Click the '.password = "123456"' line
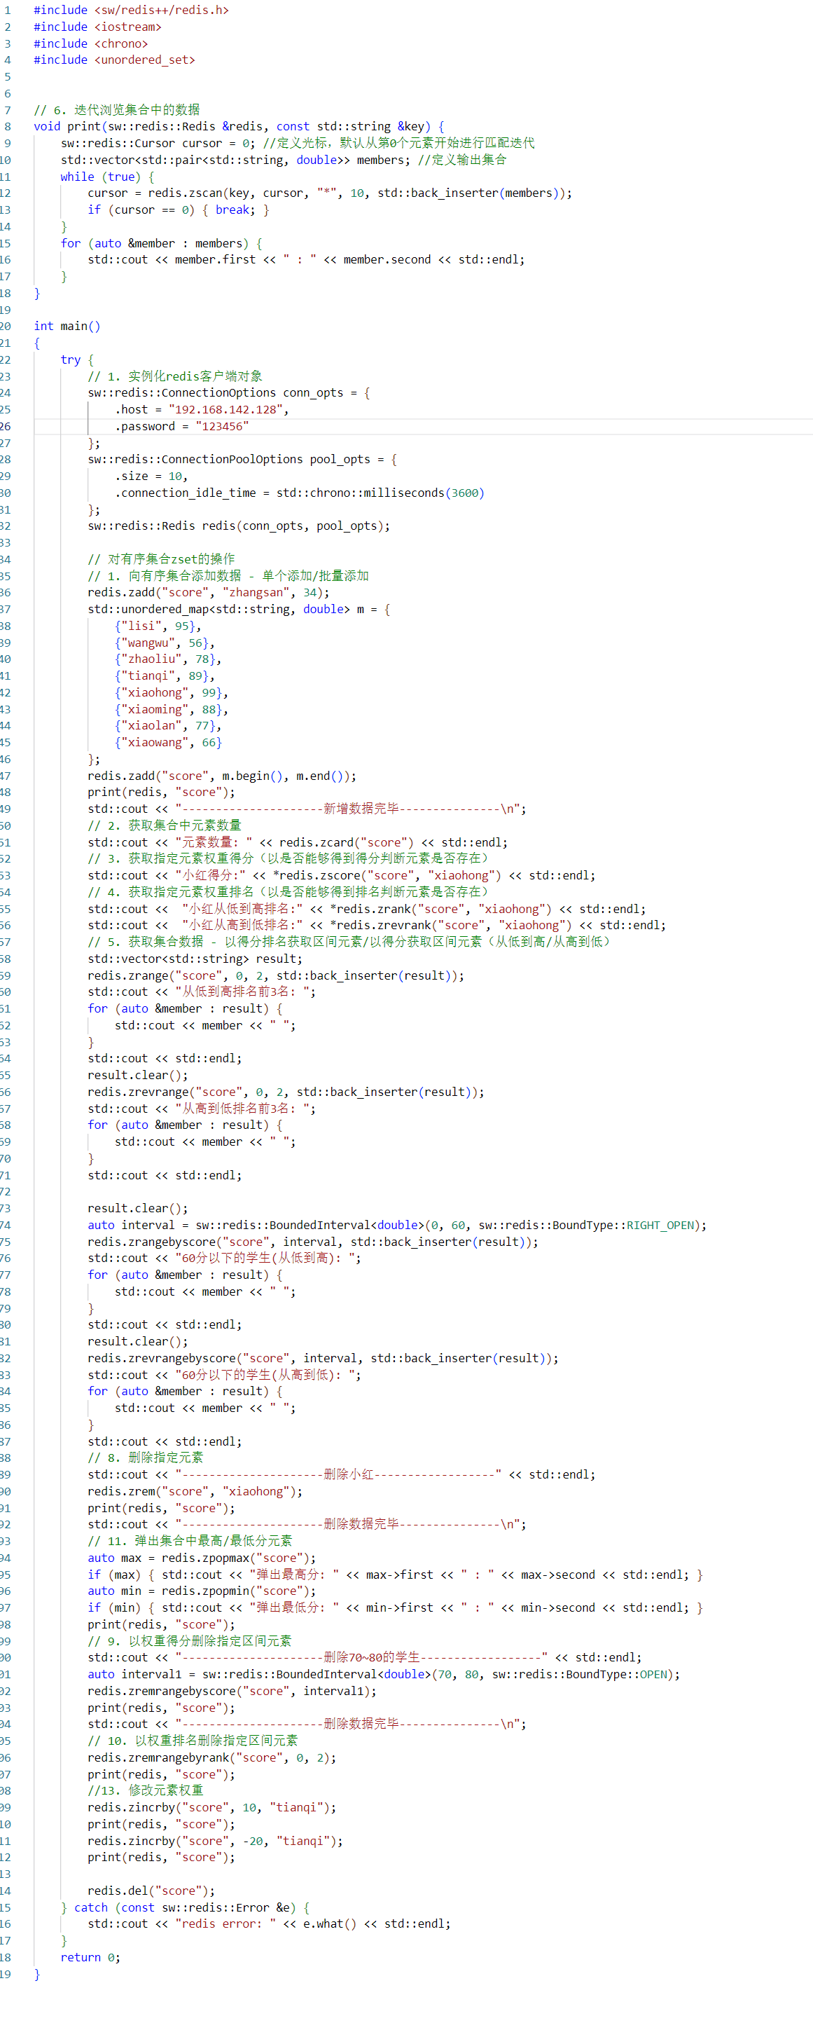 pyautogui.click(x=182, y=427)
